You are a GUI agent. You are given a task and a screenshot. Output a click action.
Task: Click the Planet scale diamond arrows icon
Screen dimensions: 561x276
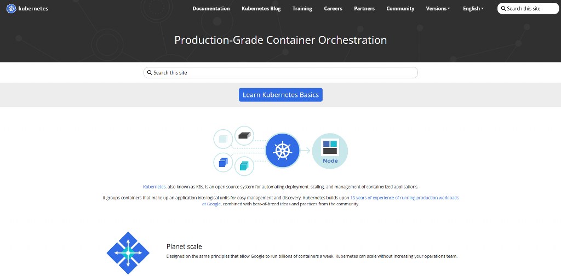click(x=128, y=253)
